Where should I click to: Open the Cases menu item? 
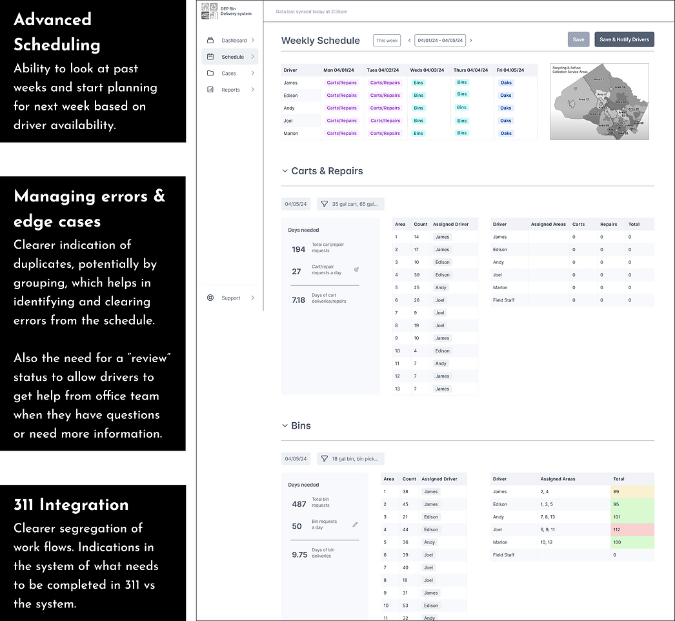(x=229, y=74)
